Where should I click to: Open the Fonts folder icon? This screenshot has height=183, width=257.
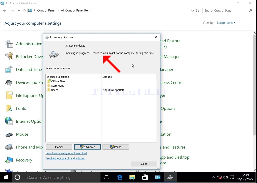(x=9, y=108)
